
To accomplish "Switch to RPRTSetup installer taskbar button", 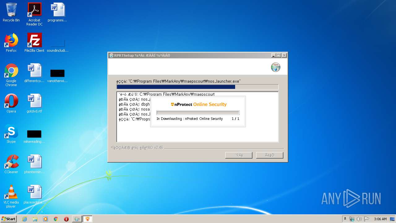I will pyautogui.click(x=77, y=219).
